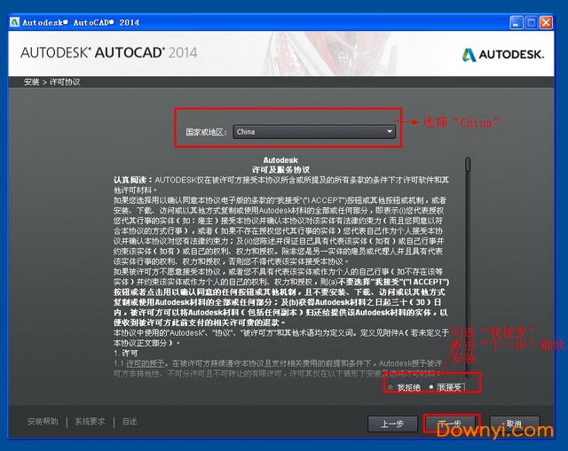568x451 pixels.
Task: Click the AutoCAD title bar app icon
Action: 11,21
